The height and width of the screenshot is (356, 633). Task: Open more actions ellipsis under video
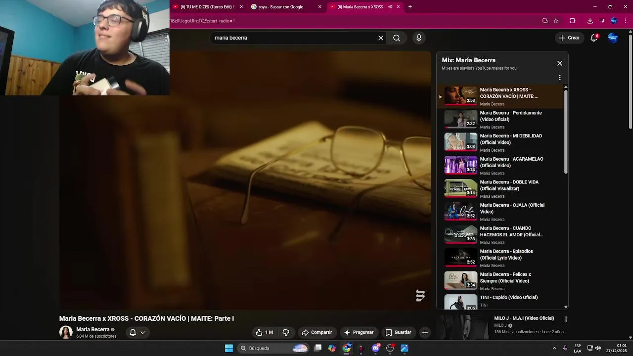point(425,332)
